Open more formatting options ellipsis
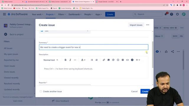 (x=75, y=60)
